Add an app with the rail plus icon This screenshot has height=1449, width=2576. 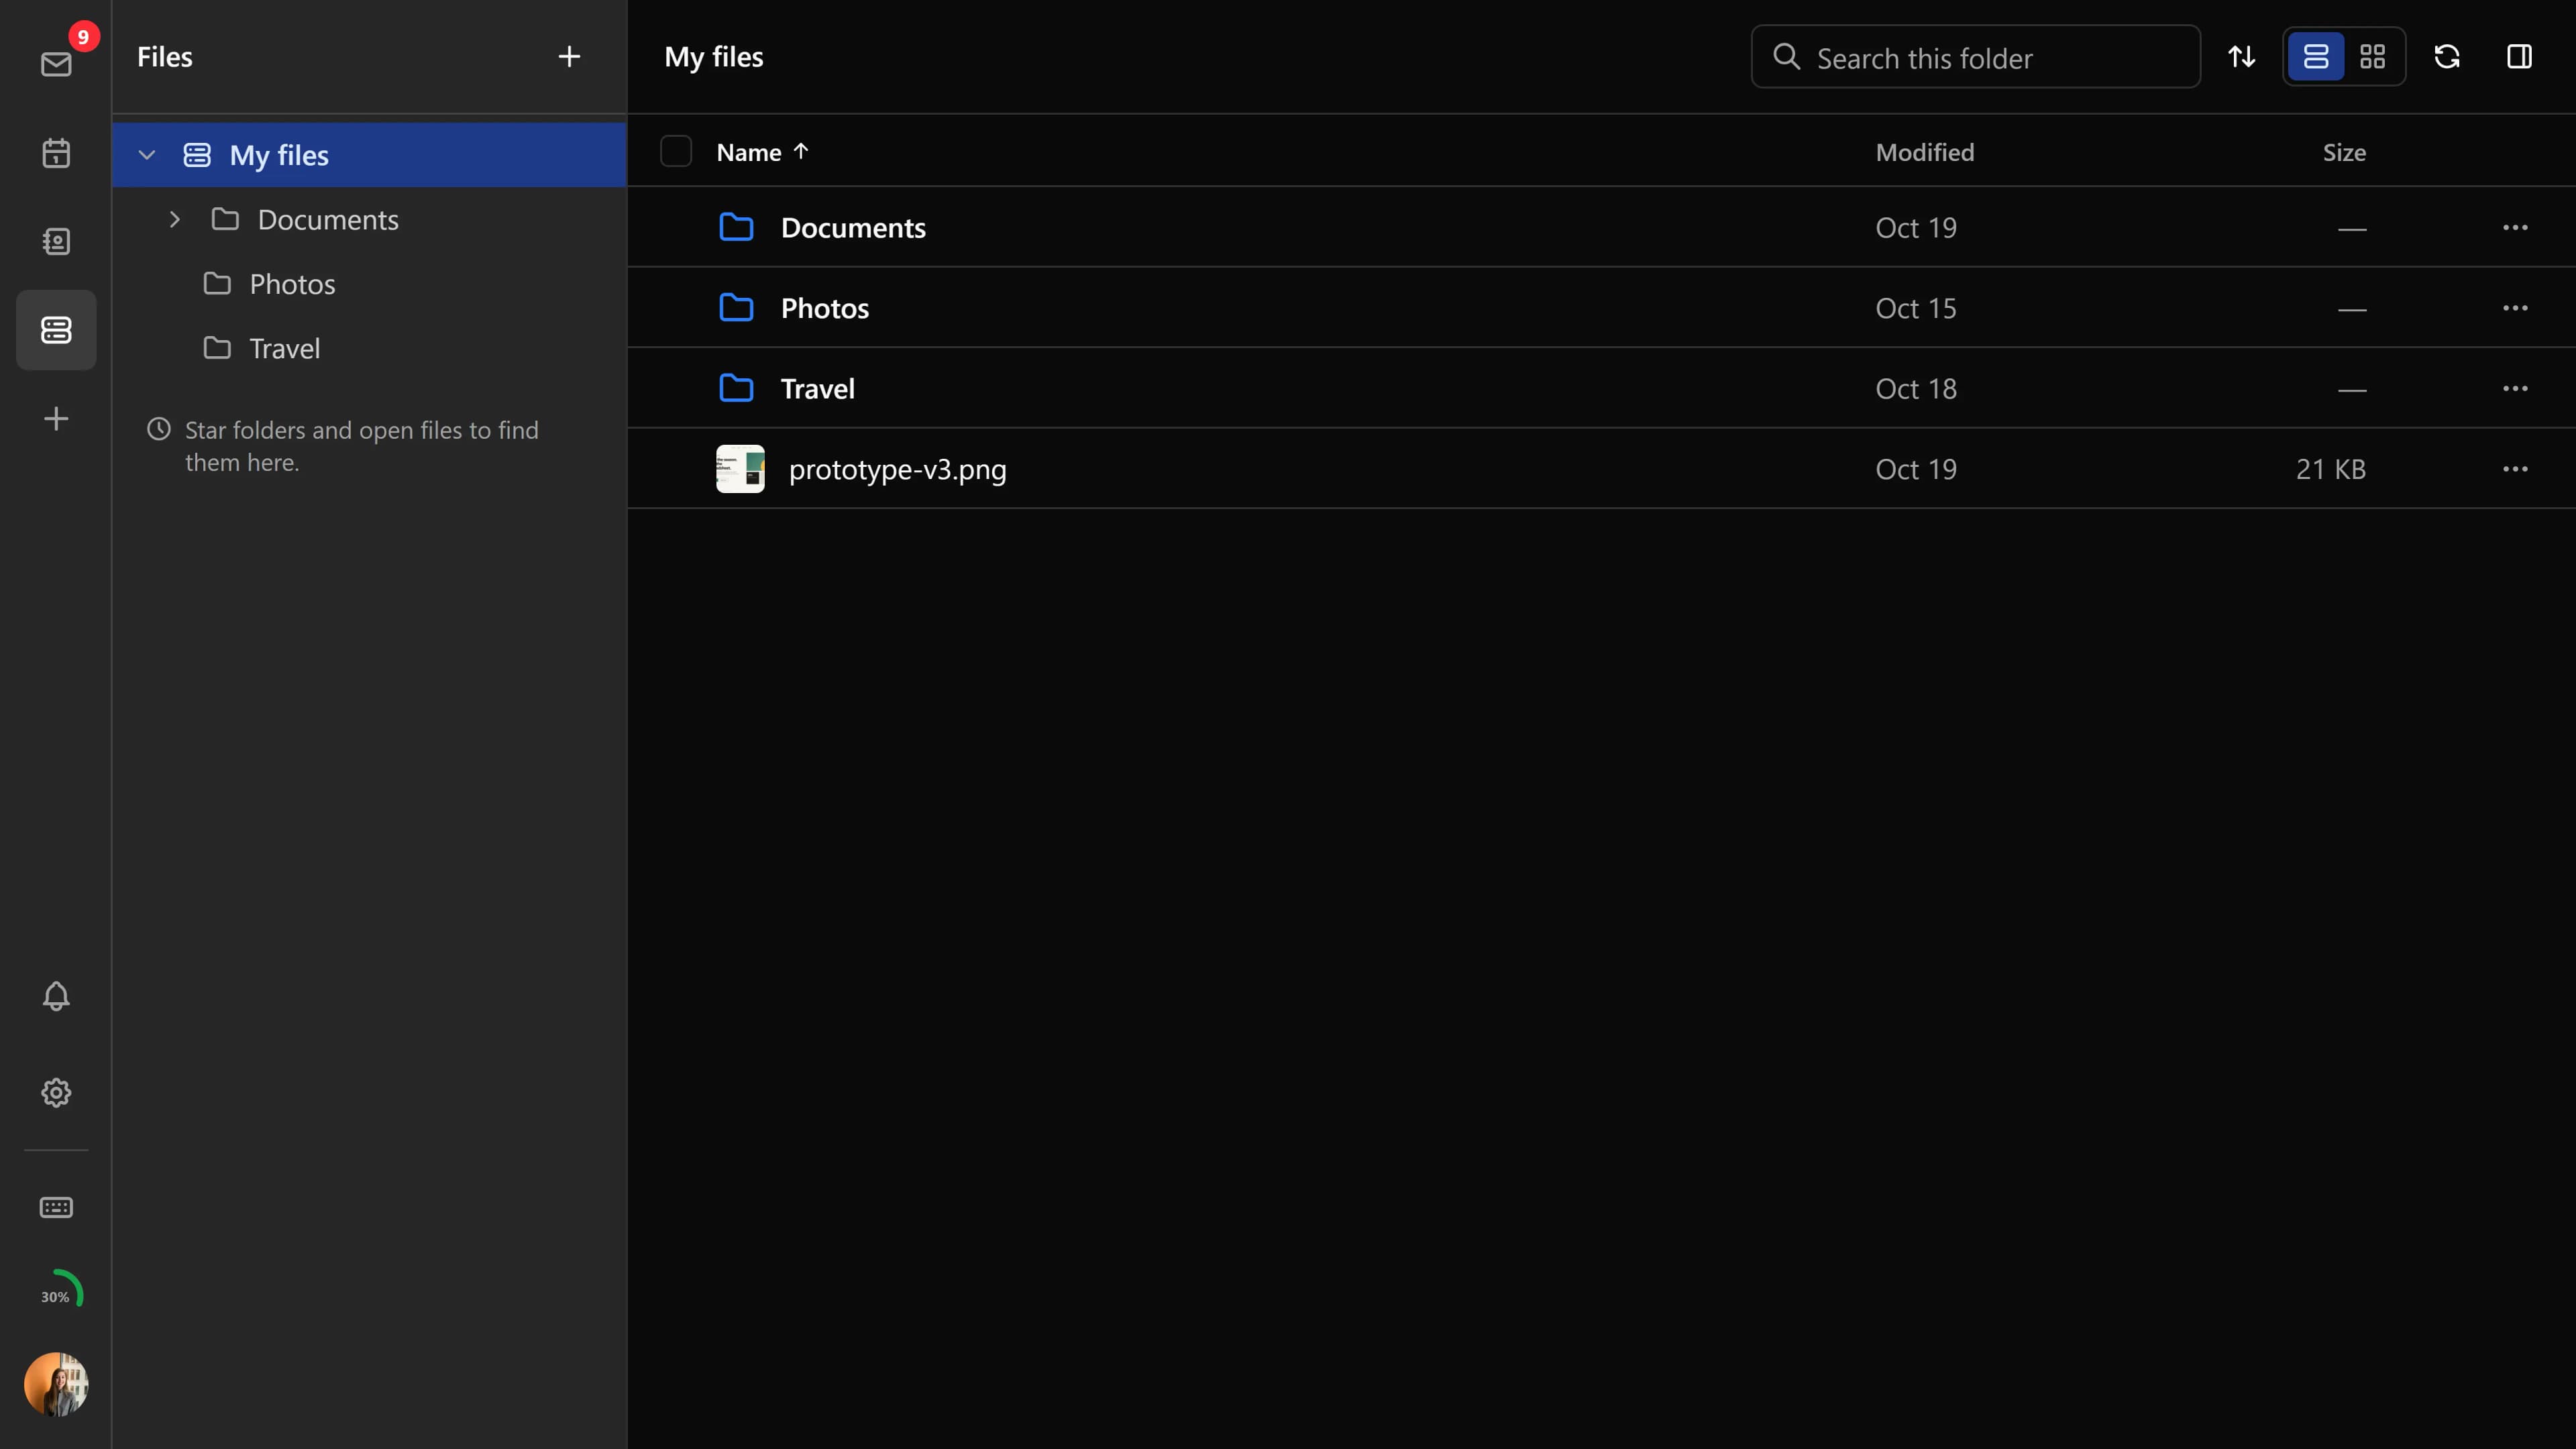pos(56,418)
